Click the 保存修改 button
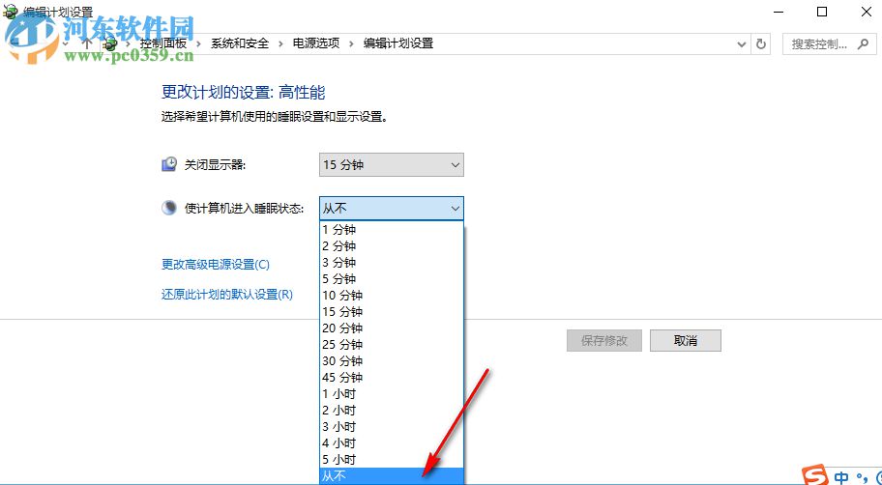Image resolution: width=882 pixels, height=485 pixels. pyautogui.click(x=604, y=341)
